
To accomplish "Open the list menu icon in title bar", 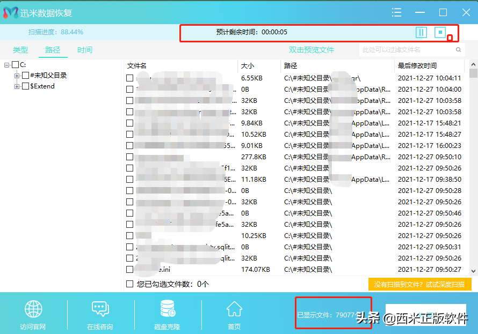I will [396, 12].
